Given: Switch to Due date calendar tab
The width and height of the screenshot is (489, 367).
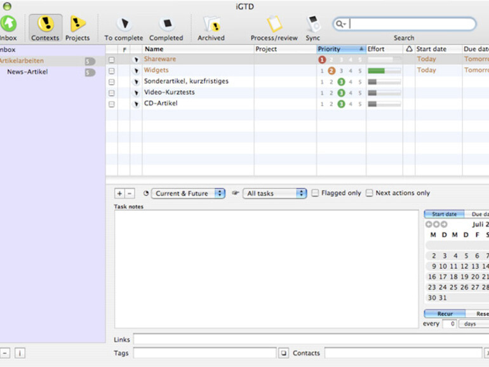Looking at the screenshot, I should click(x=477, y=214).
